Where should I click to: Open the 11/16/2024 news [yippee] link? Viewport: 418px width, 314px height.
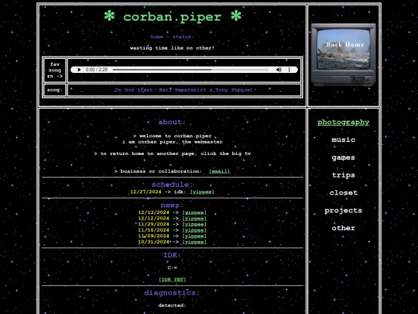tap(194, 230)
